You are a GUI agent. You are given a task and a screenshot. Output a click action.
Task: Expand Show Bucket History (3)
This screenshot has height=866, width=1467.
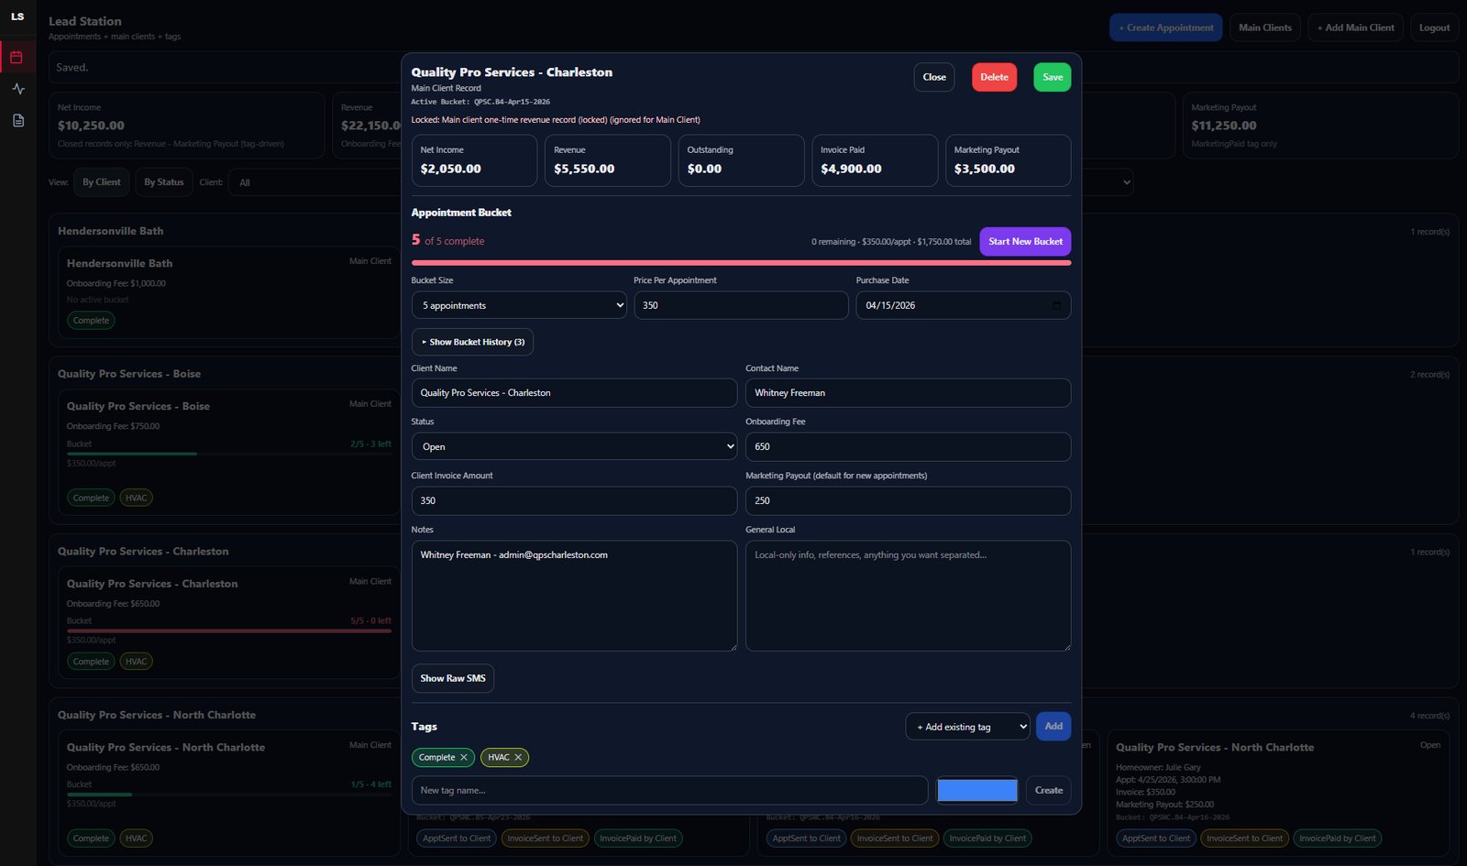pyautogui.click(x=472, y=342)
